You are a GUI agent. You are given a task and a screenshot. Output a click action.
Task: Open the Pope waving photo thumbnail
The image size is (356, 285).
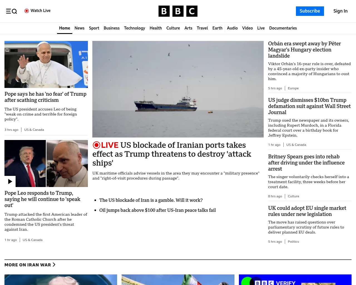pos(46,64)
